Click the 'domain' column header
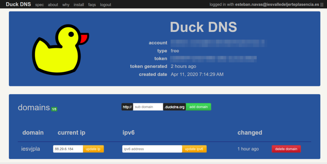This screenshot has height=164, width=327. point(33,132)
